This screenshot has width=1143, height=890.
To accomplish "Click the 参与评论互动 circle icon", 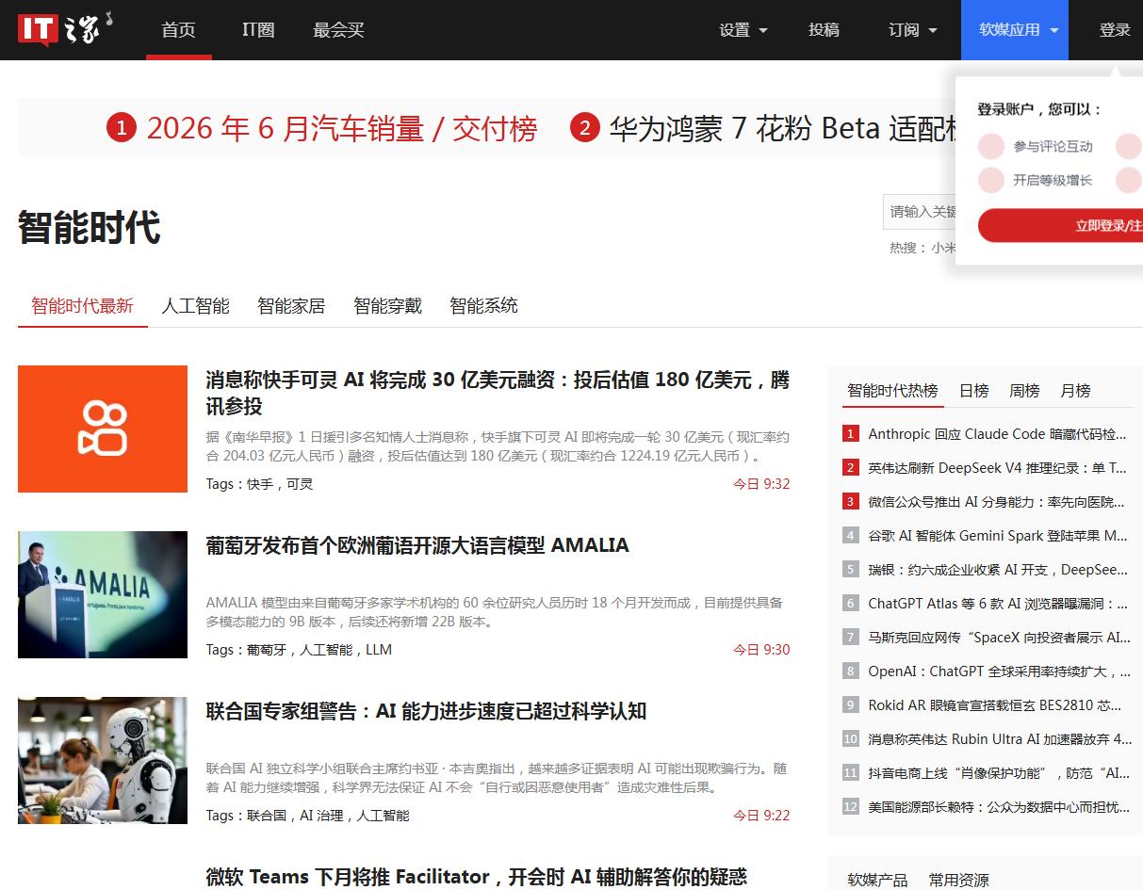I will 991,146.
